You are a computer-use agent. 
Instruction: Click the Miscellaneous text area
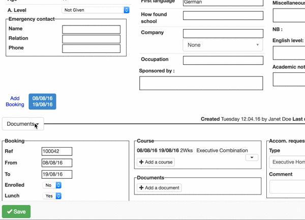289,15
